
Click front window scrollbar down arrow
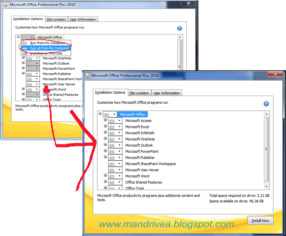point(266,187)
